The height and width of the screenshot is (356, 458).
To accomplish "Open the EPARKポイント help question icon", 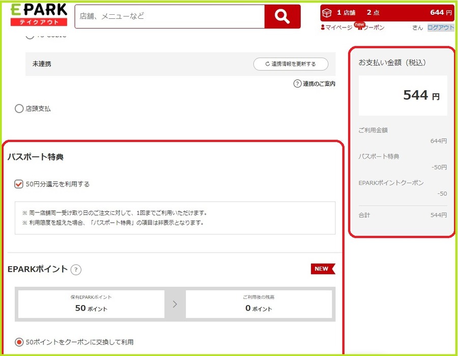I will click(x=76, y=269).
